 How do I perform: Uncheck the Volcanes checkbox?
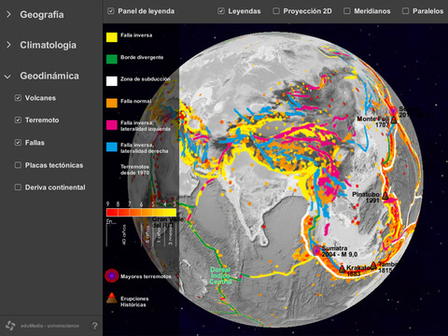[x=18, y=98]
